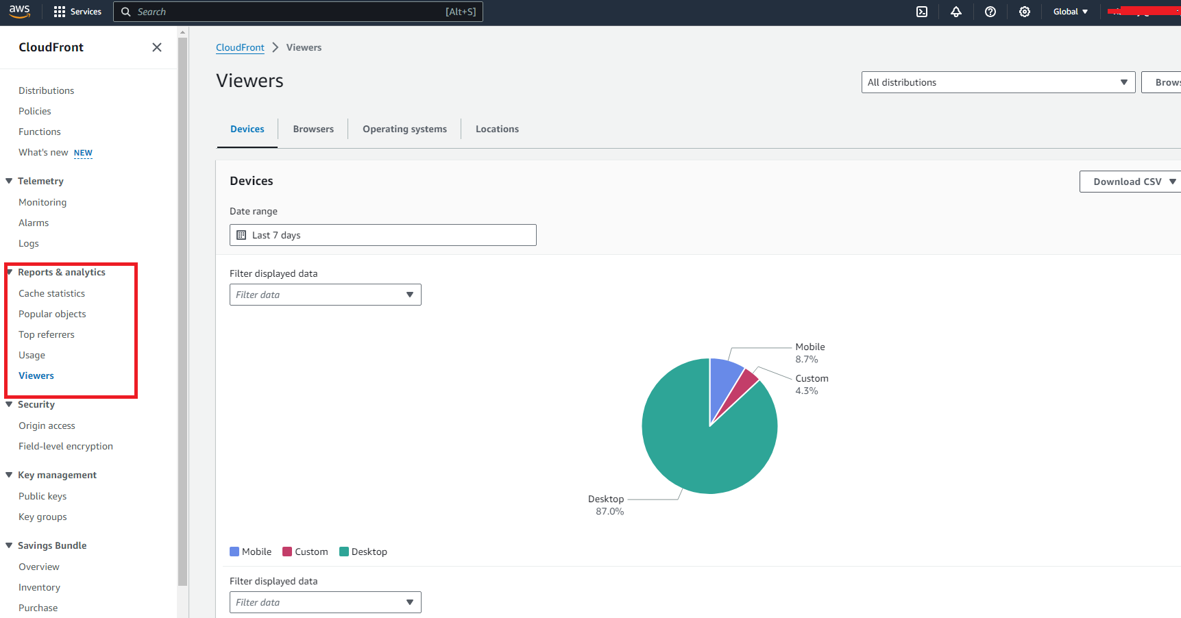Screen dimensions: 1181x618
Task: Open Public keys page
Action: pyautogui.click(x=42, y=496)
